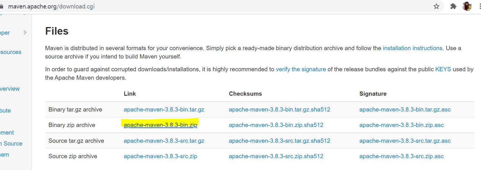Open apache-maven-3.8.3-bin.zip.sha512 checksum
The height and width of the screenshot is (170, 481).
(x=276, y=125)
